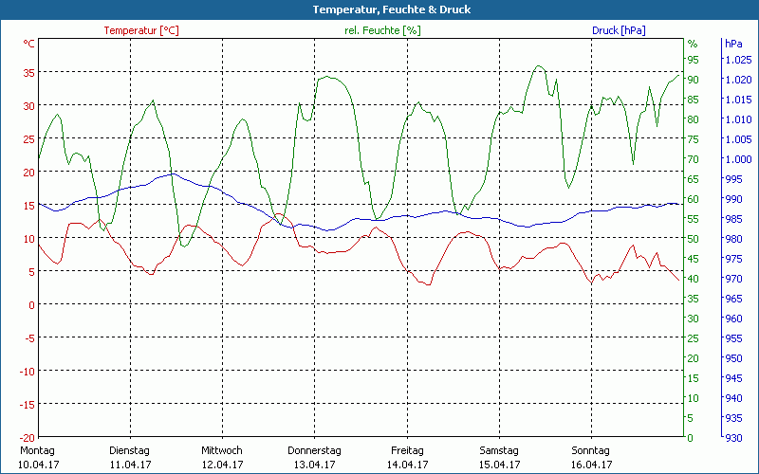Screen dimensions: 759x474
Task: Select the red 'Temperatur [°C]' legend label
Action: coord(141,30)
